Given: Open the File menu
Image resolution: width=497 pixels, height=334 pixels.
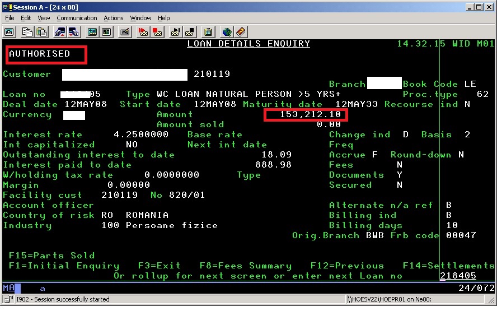Looking at the screenshot, I should (10, 18).
